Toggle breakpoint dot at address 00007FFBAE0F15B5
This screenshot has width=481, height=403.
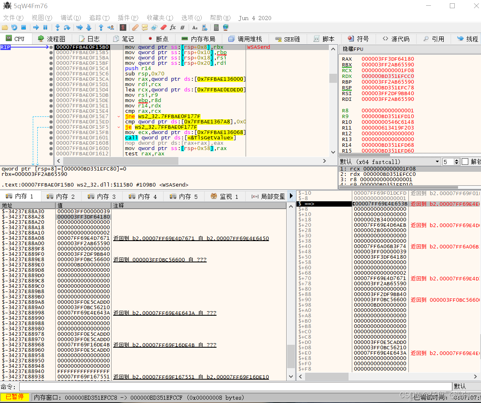tap(51, 52)
